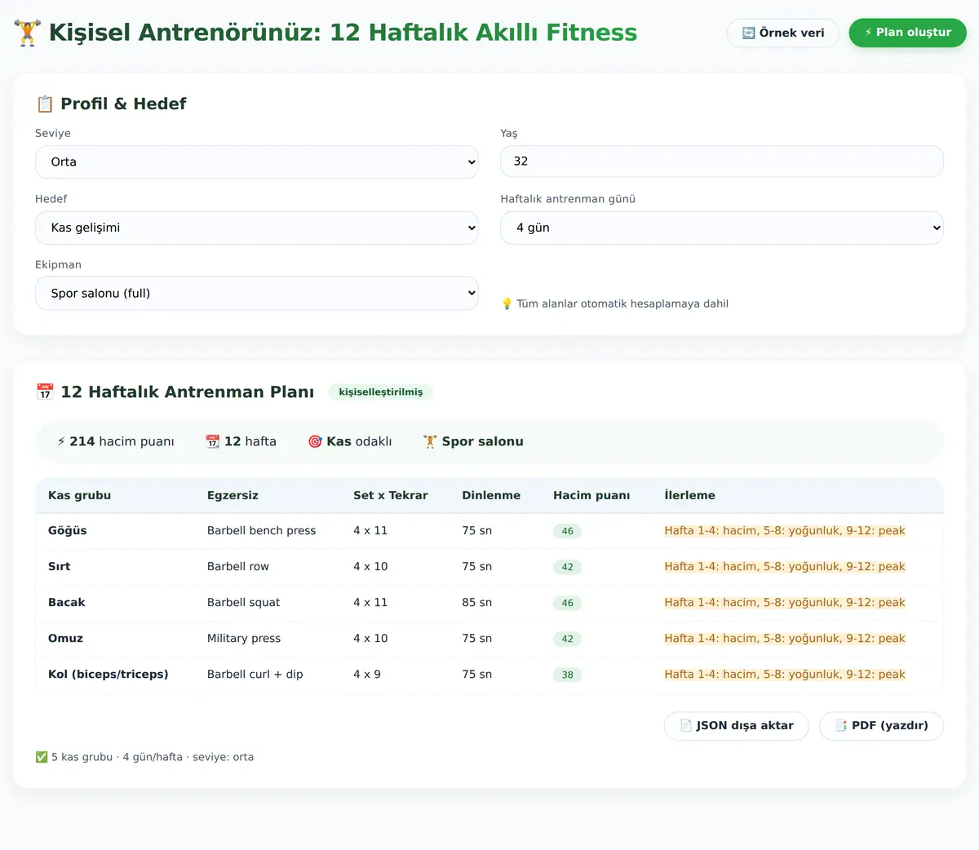Click the bookmark-tabs icon in PDF (yazdır) button

[841, 725]
